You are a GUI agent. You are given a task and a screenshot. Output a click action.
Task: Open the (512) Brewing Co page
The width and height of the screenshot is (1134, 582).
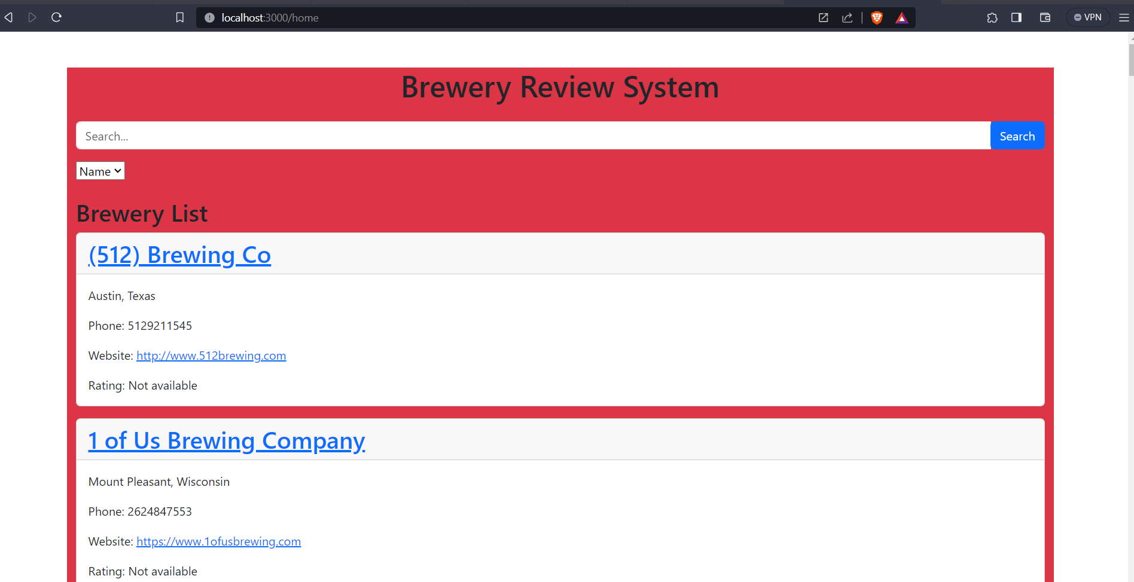[179, 255]
